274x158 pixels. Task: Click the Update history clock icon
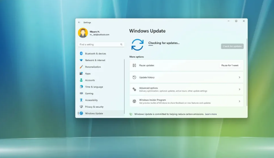[134, 77]
